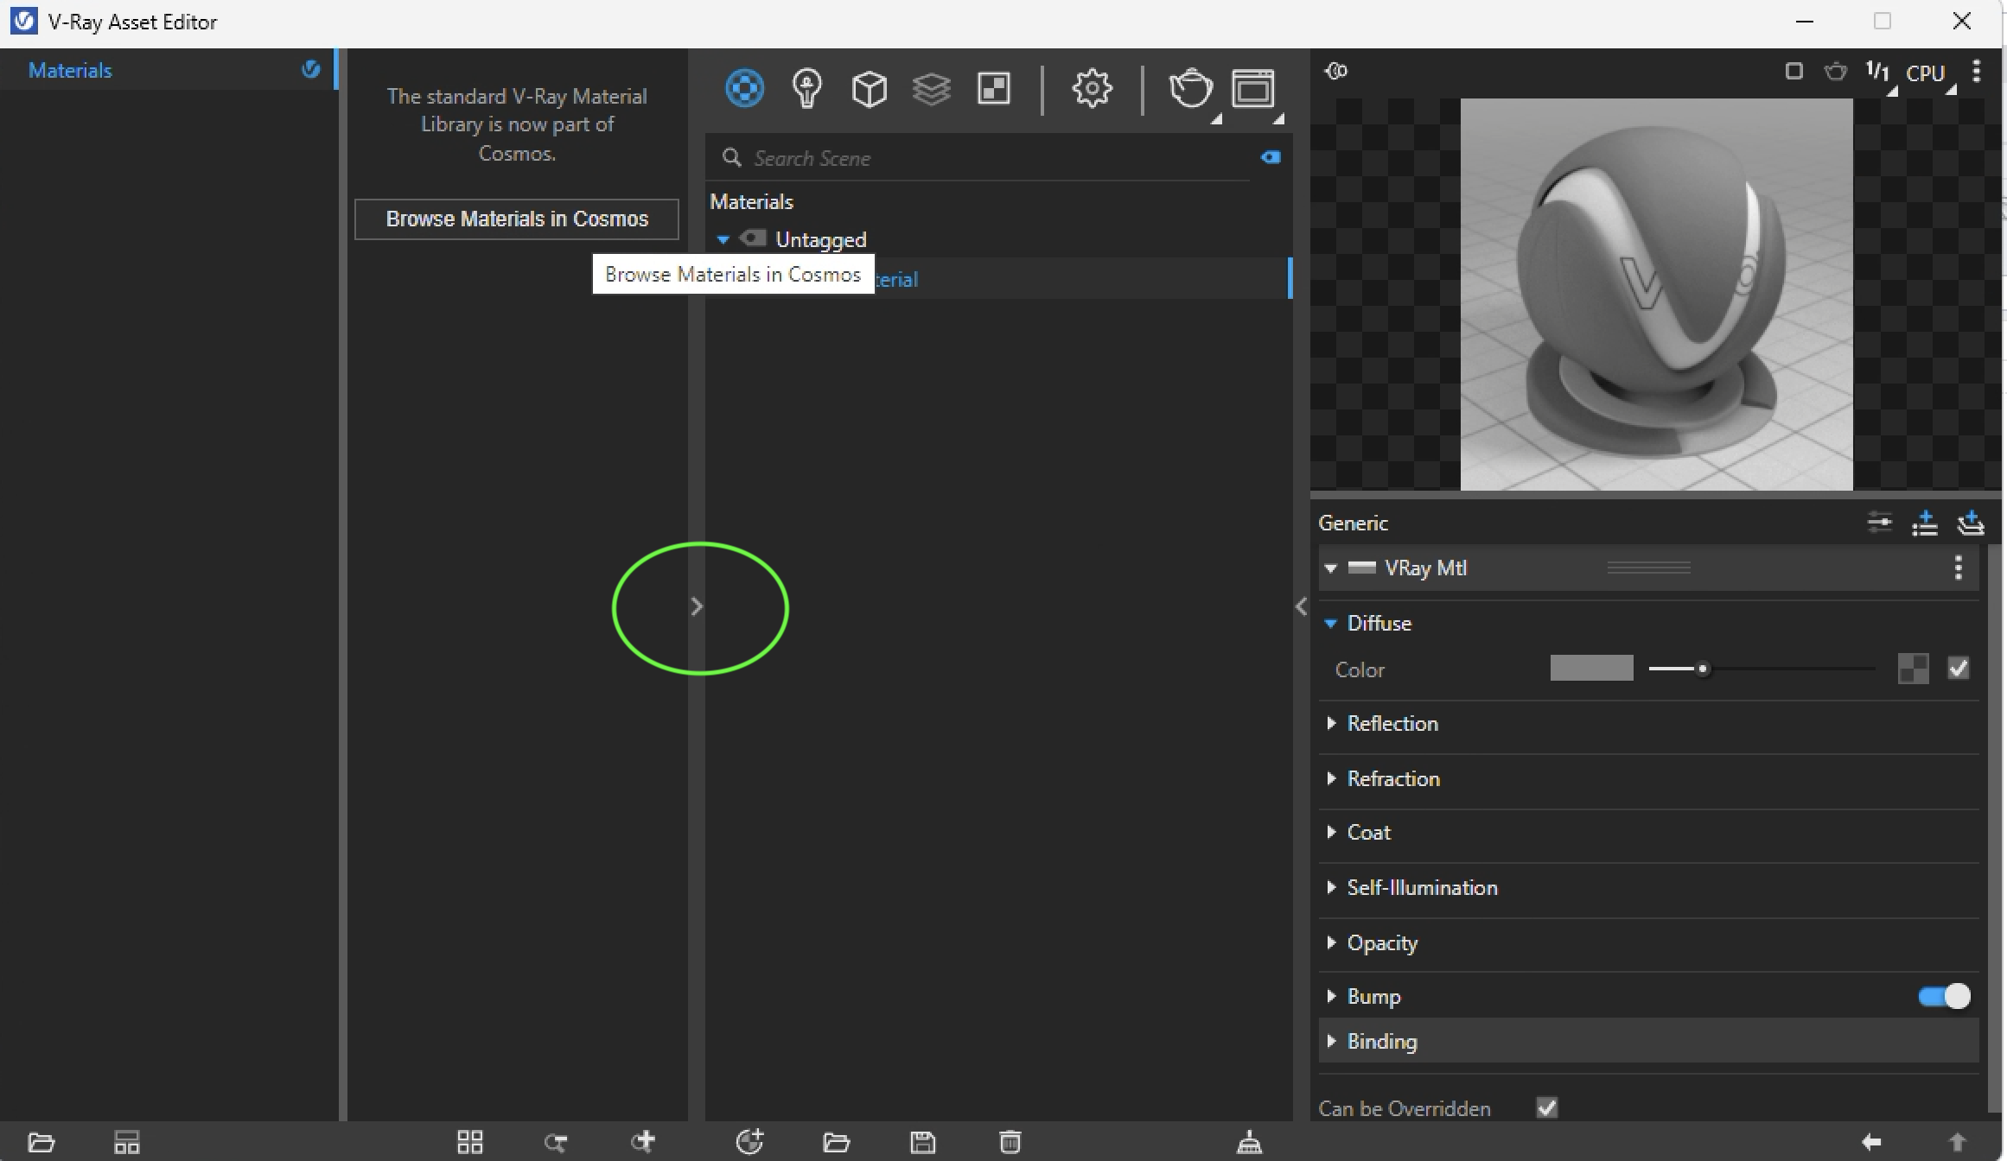Click Browse Materials in Cosmos button
The width and height of the screenshot is (2007, 1161).
point(517,219)
